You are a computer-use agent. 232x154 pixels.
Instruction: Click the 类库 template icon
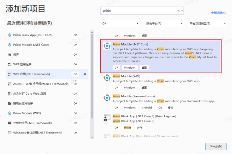click(x=9, y=55)
